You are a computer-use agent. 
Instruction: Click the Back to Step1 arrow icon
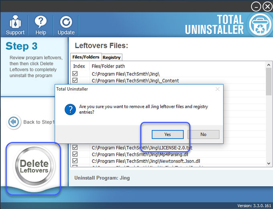[14, 122]
